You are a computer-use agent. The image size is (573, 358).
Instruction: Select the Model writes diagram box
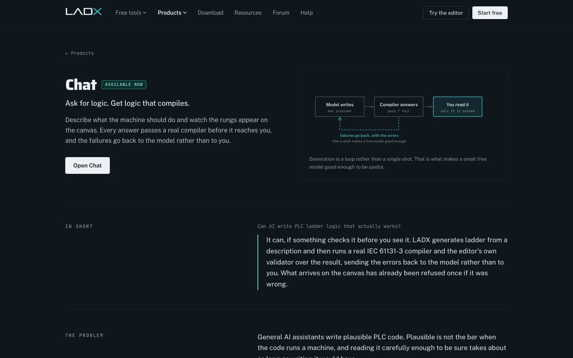(x=340, y=107)
